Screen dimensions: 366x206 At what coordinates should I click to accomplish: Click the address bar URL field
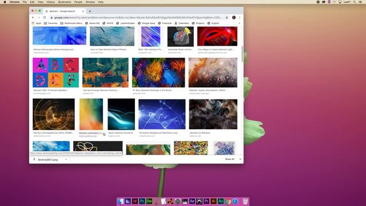click(x=138, y=18)
